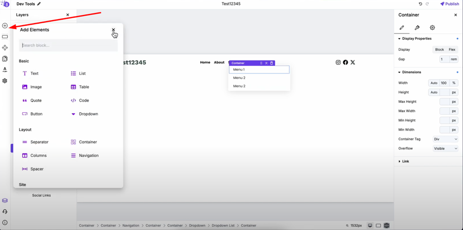Click the rightmost device preview icon in bottom bar
The width and height of the screenshot is (463, 230).
pyautogui.click(x=387, y=225)
